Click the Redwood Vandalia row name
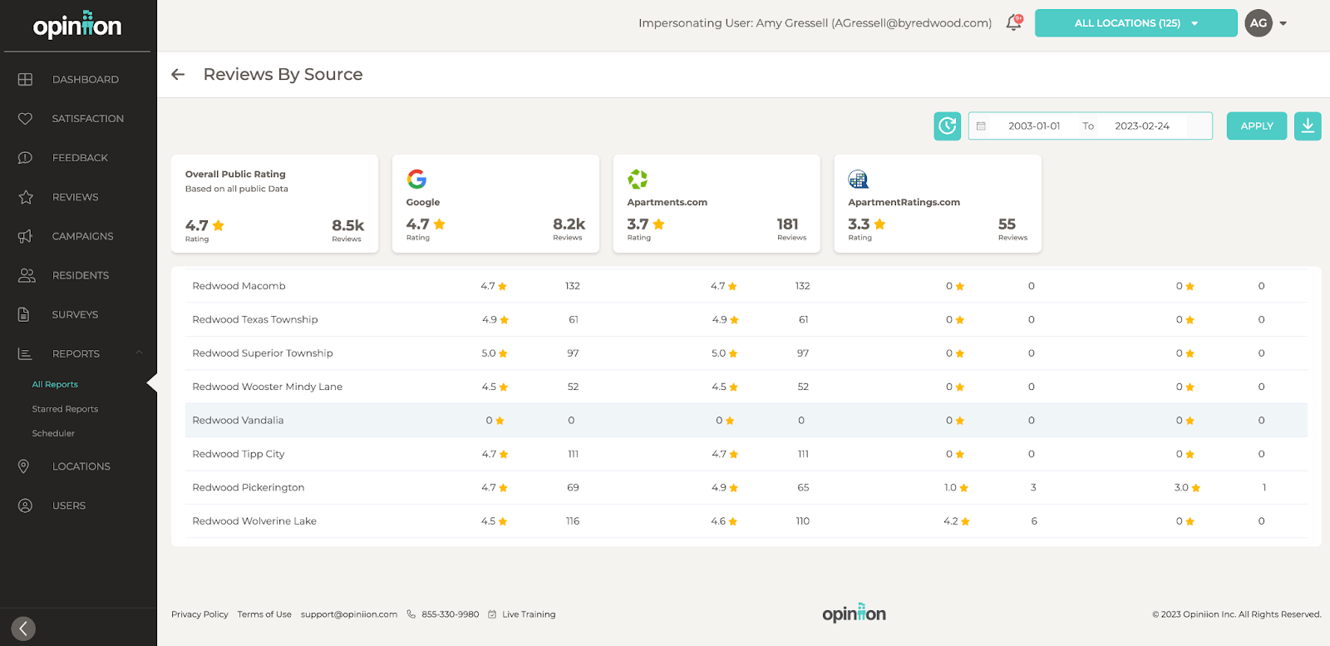The height and width of the screenshot is (646, 1330). point(238,421)
